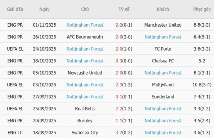Open the Newcastle United team link
This screenshot has height=138, width=214.
pyautogui.click(x=85, y=73)
